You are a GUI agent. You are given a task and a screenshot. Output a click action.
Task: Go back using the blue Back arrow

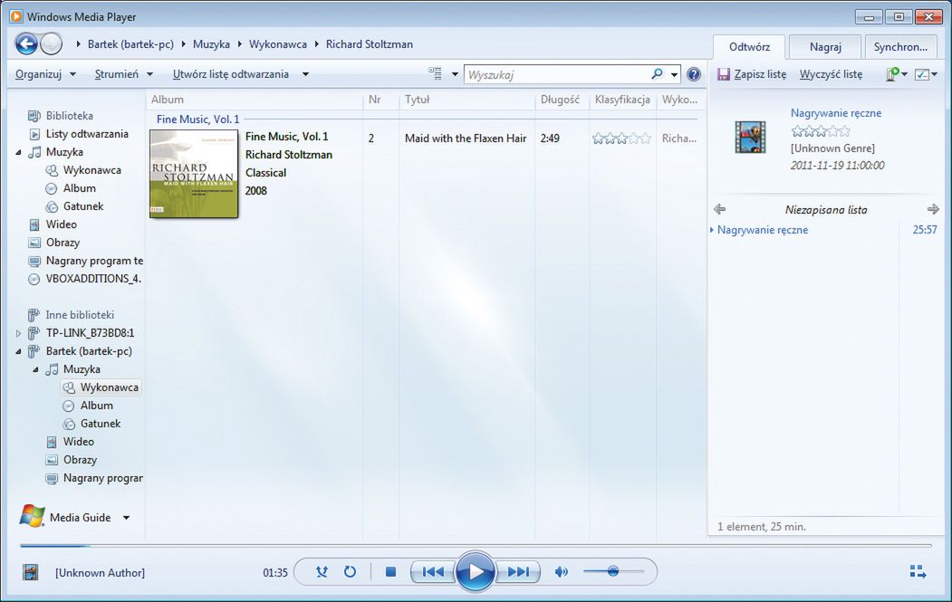[26, 43]
